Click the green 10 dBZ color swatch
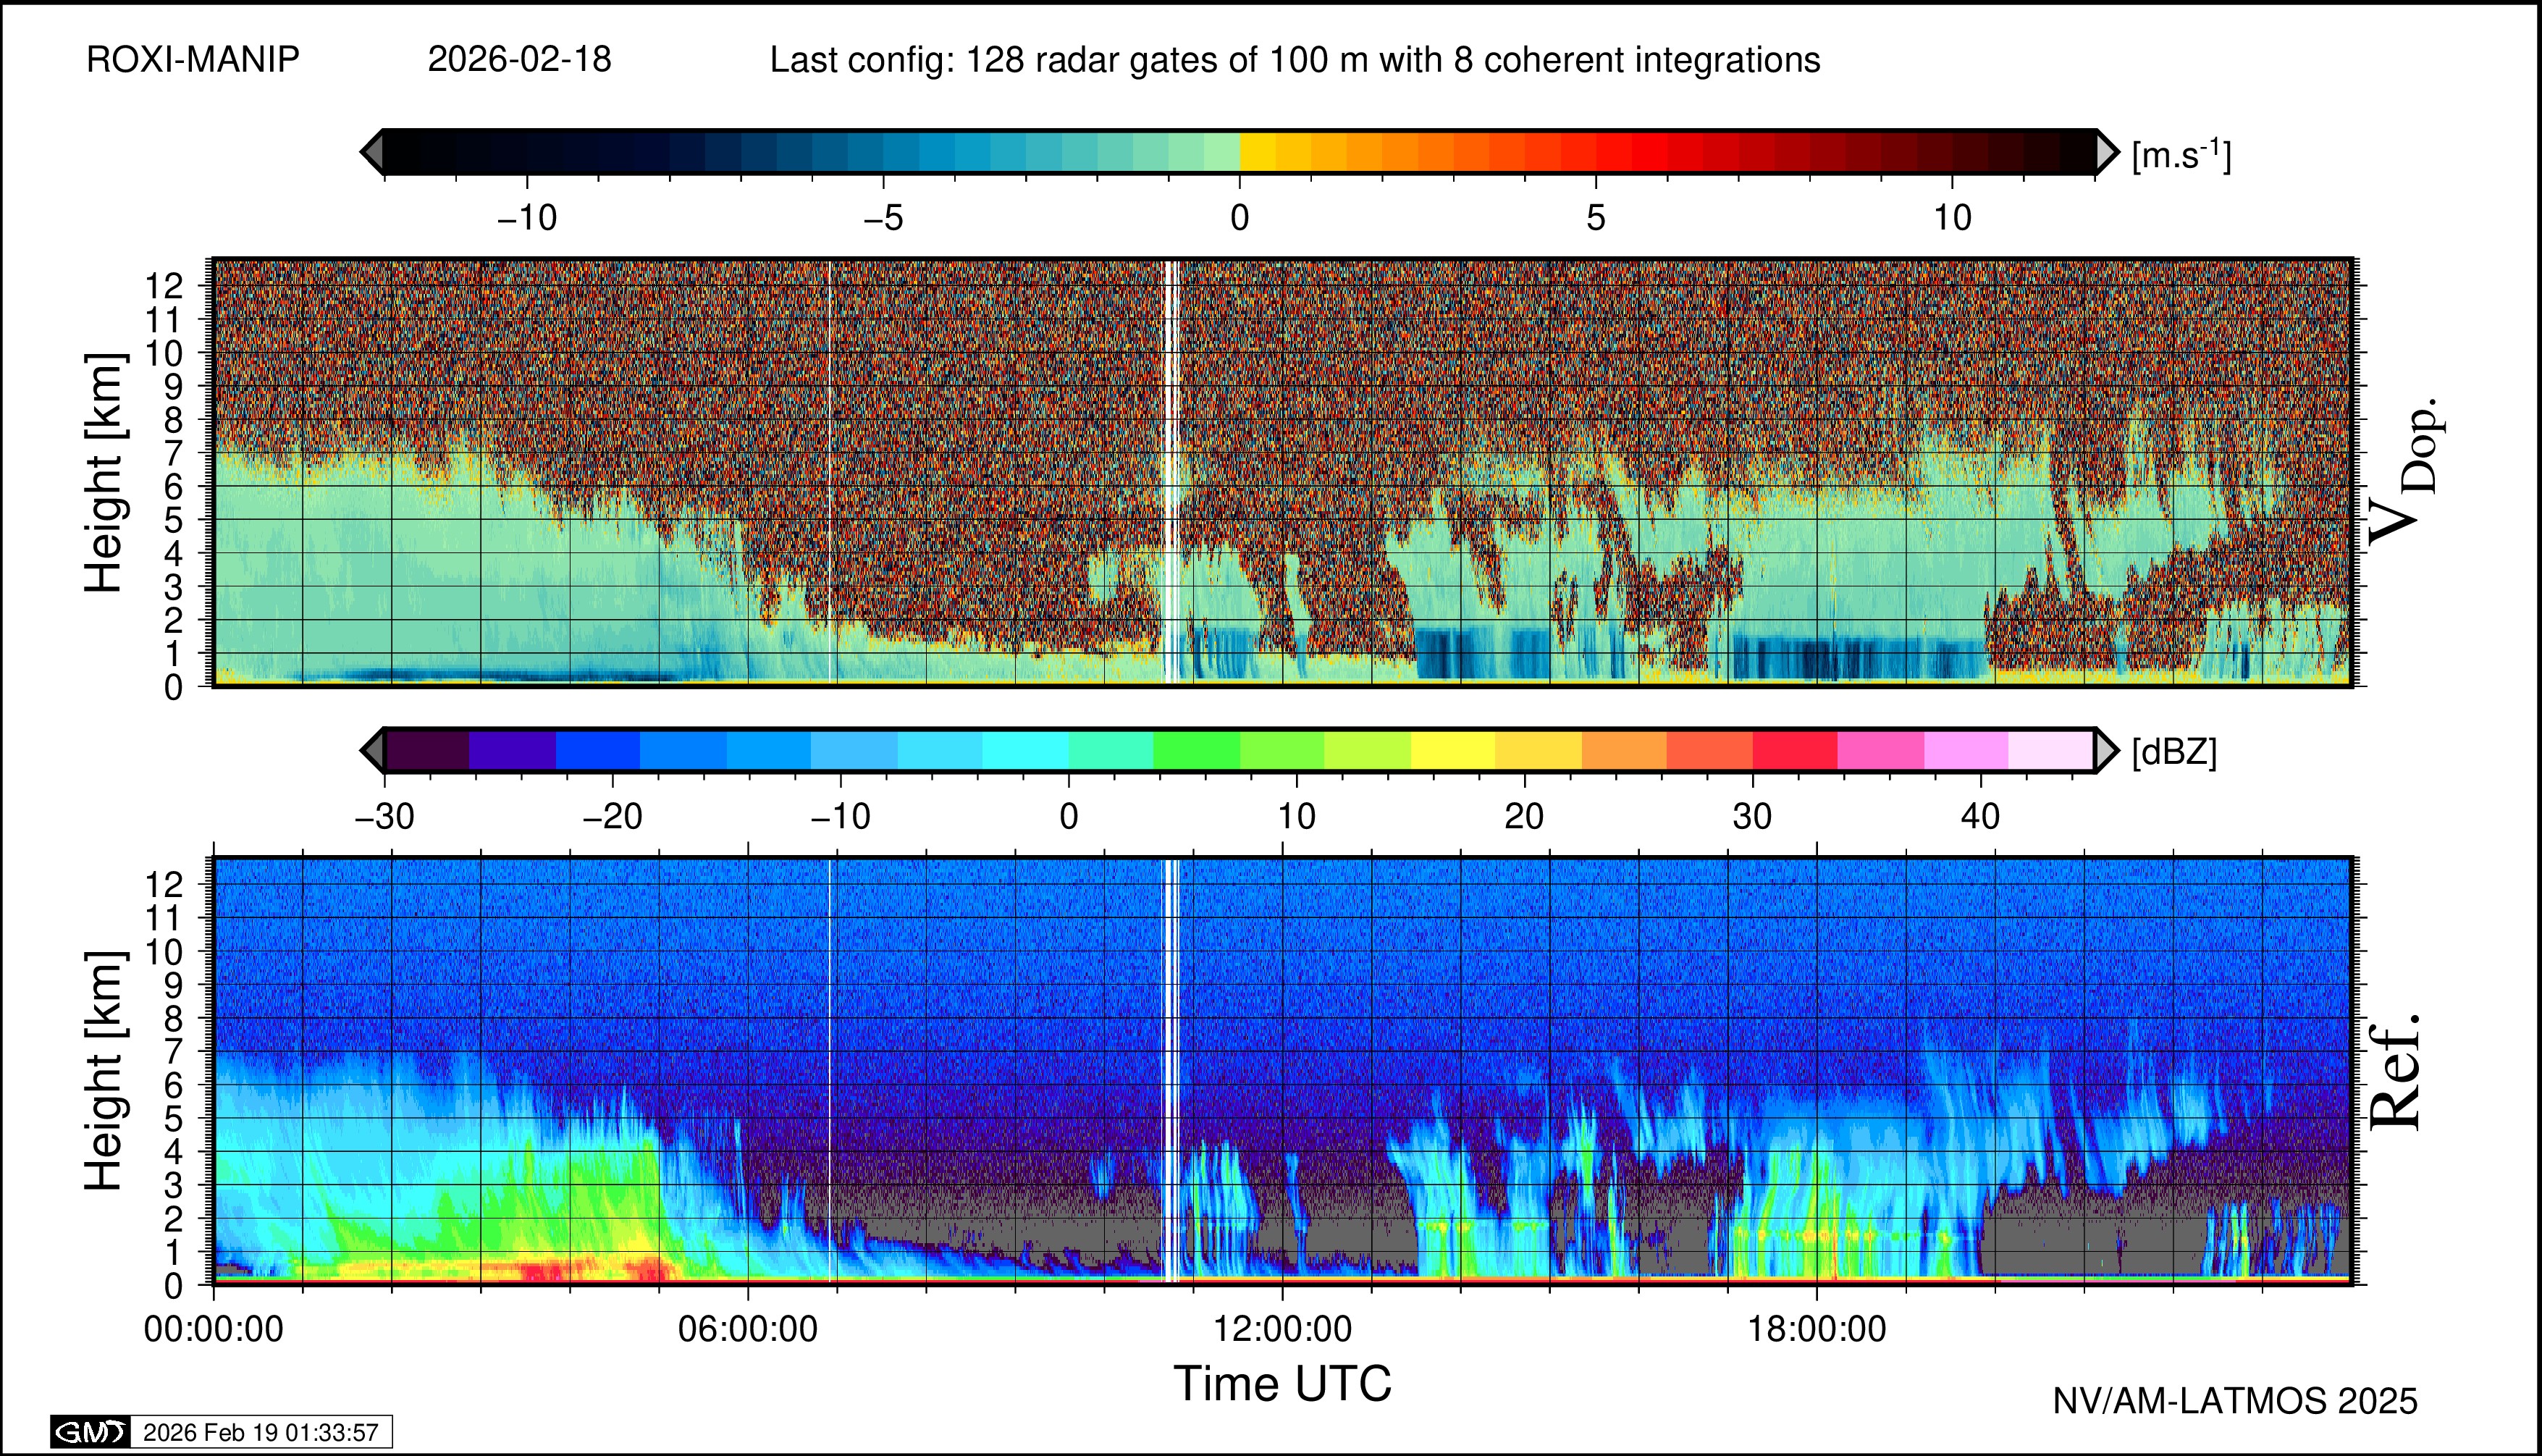 click(x=1282, y=750)
